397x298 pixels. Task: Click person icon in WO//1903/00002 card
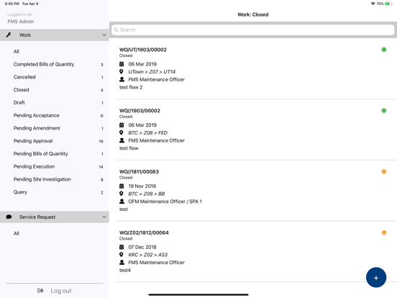122,140
